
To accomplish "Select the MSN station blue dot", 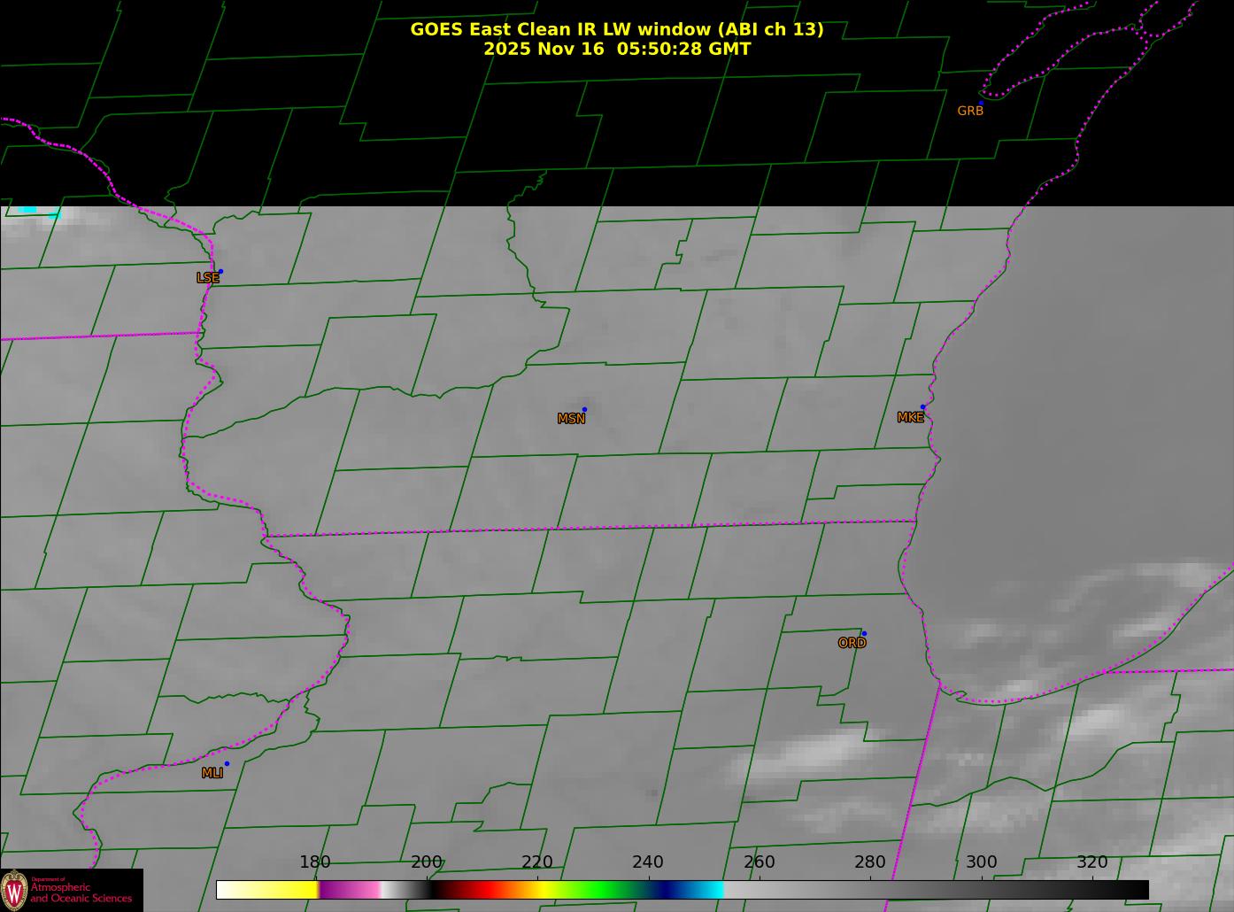I will coord(584,410).
